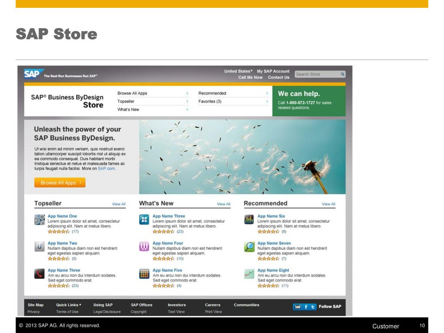Open the App Name Six title link

point(271,216)
